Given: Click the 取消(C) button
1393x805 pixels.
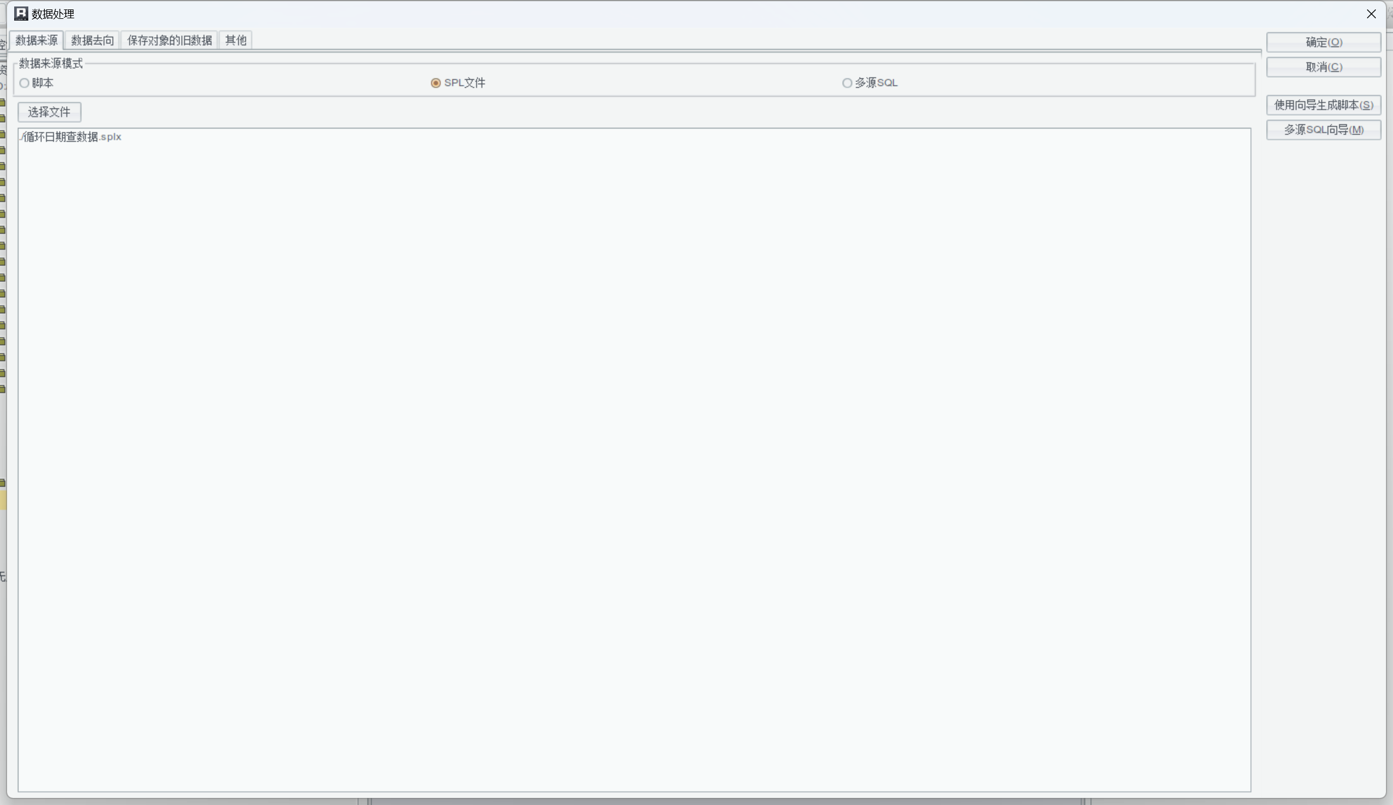Looking at the screenshot, I should click(x=1323, y=67).
